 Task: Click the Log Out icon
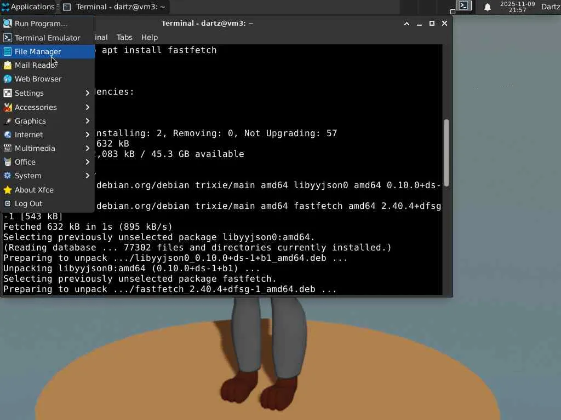click(8, 203)
